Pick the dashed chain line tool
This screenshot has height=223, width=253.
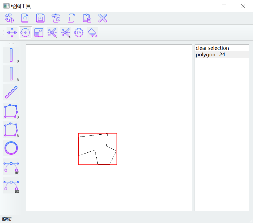(x=11, y=92)
